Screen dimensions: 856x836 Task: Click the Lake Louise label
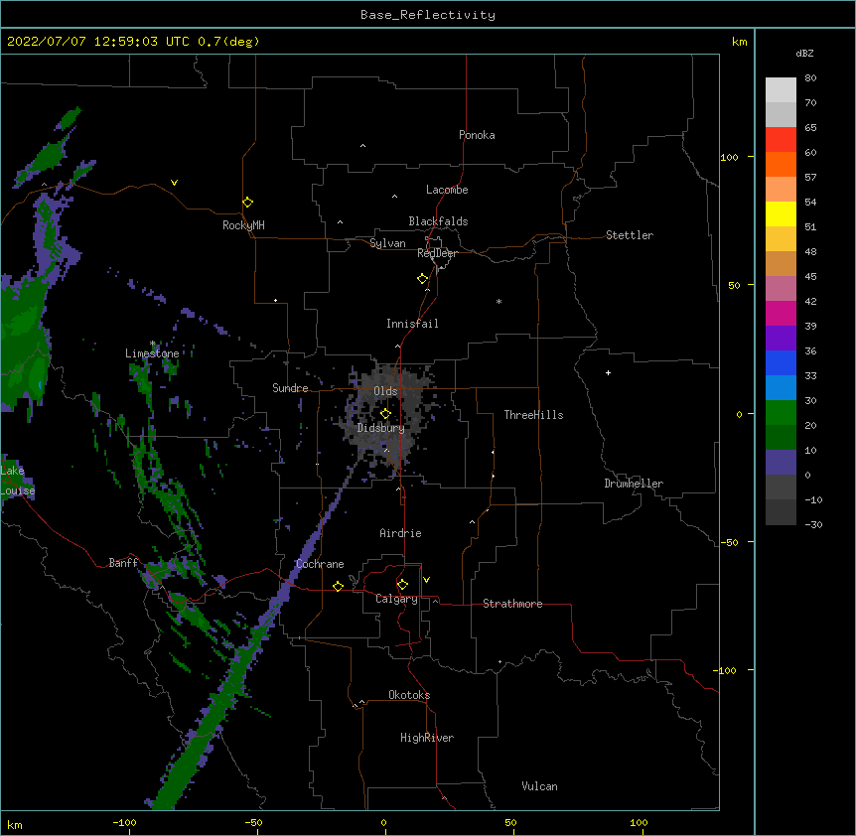point(18,481)
